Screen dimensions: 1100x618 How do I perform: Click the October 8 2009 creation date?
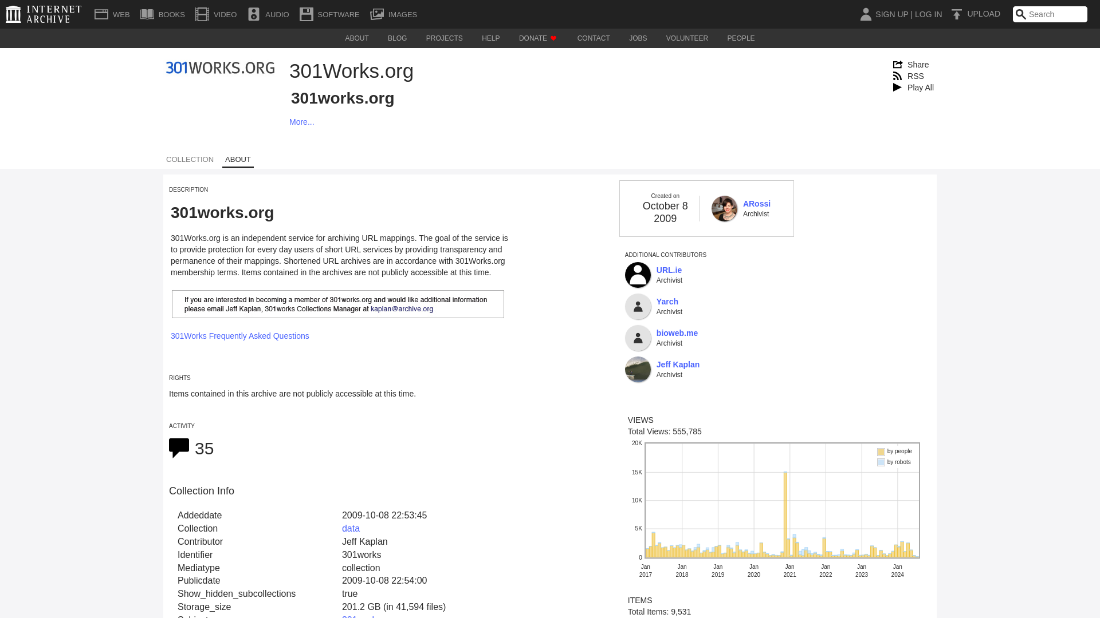pos(665,212)
